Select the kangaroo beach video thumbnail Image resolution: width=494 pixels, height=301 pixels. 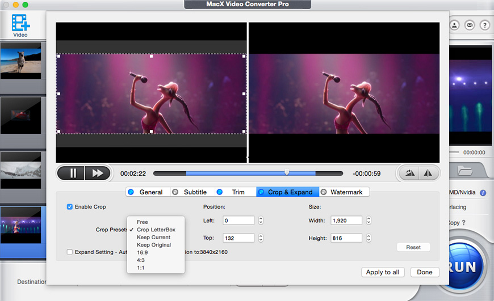pyautogui.click(x=21, y=61)
